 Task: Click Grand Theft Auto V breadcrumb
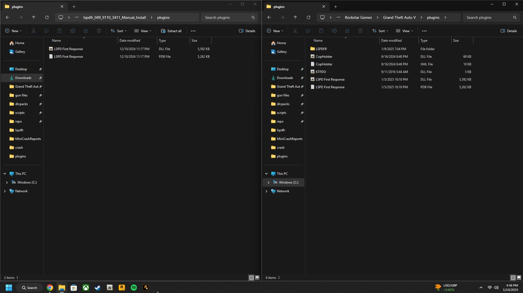point(399,17)
